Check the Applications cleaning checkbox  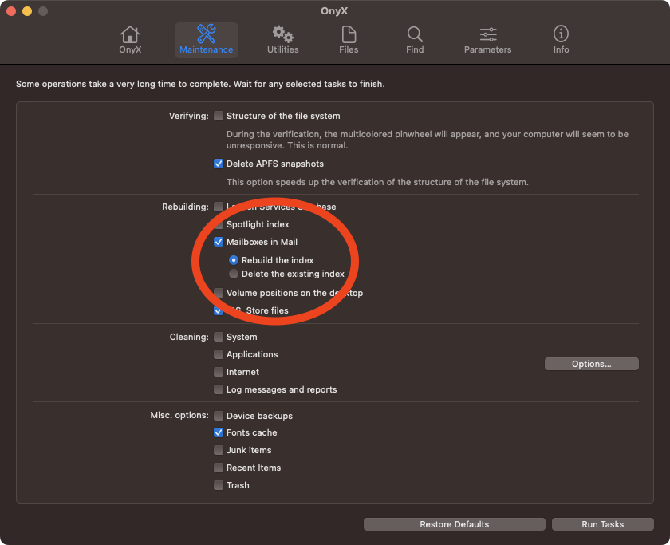point(219,354)
